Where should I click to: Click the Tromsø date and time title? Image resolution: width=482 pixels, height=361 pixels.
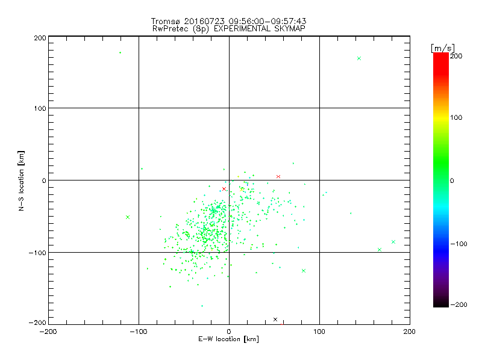tap(228, 21)
